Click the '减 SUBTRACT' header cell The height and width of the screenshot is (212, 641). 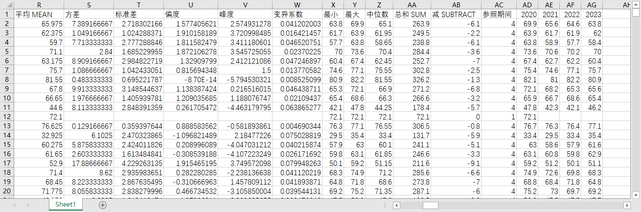[456, 14]
